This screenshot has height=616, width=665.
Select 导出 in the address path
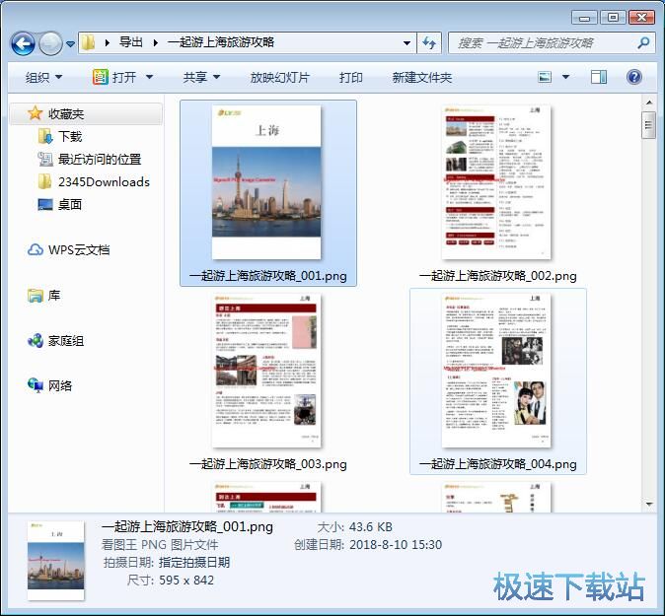click(130, 42)
